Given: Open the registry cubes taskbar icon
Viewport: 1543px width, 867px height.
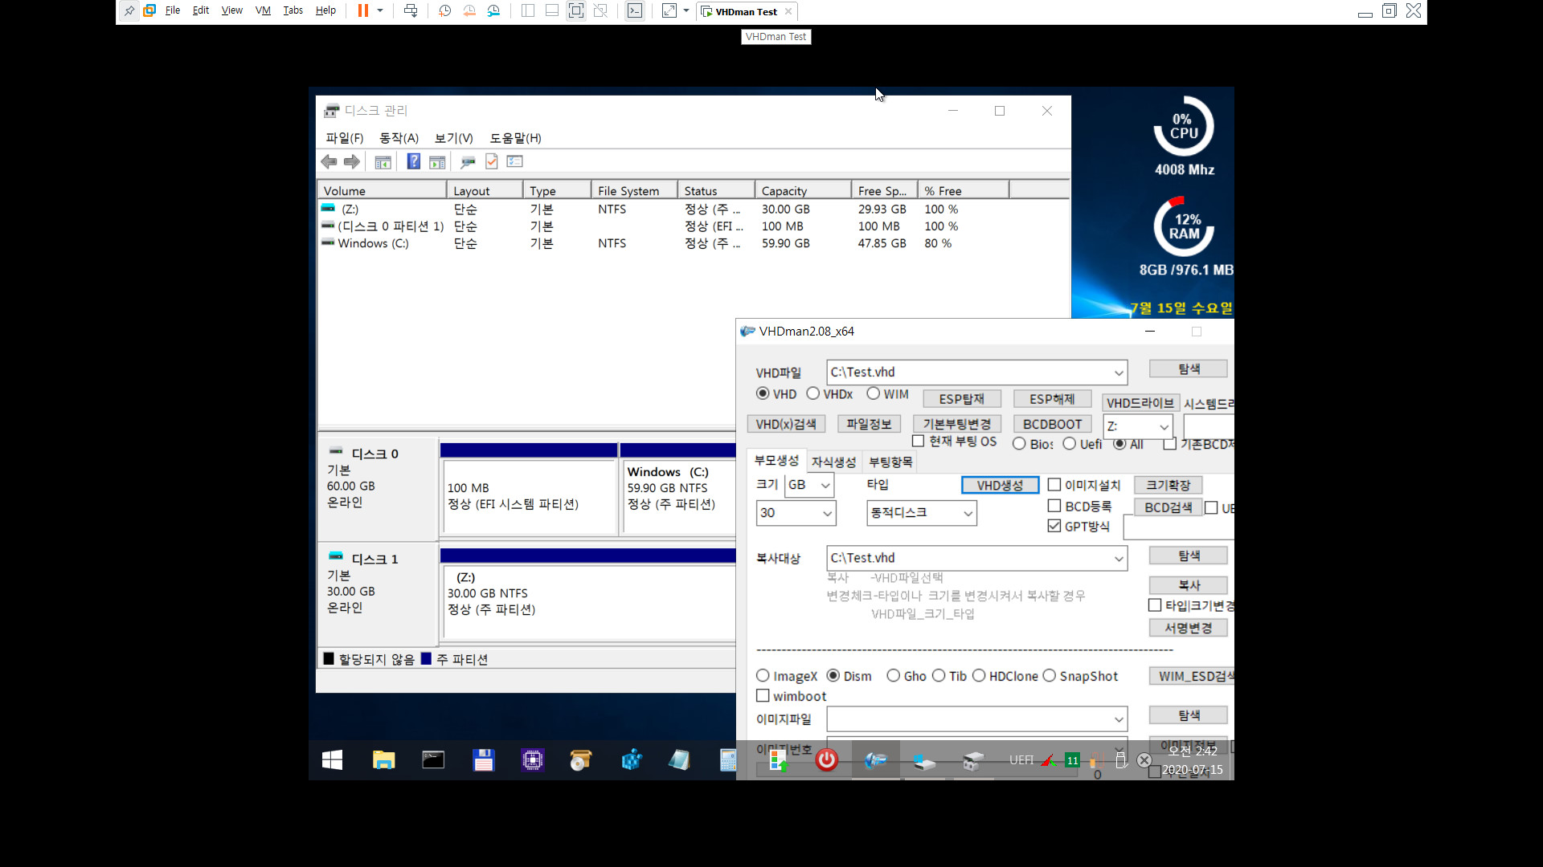Looking at the screenshot, I should (632, 759).
